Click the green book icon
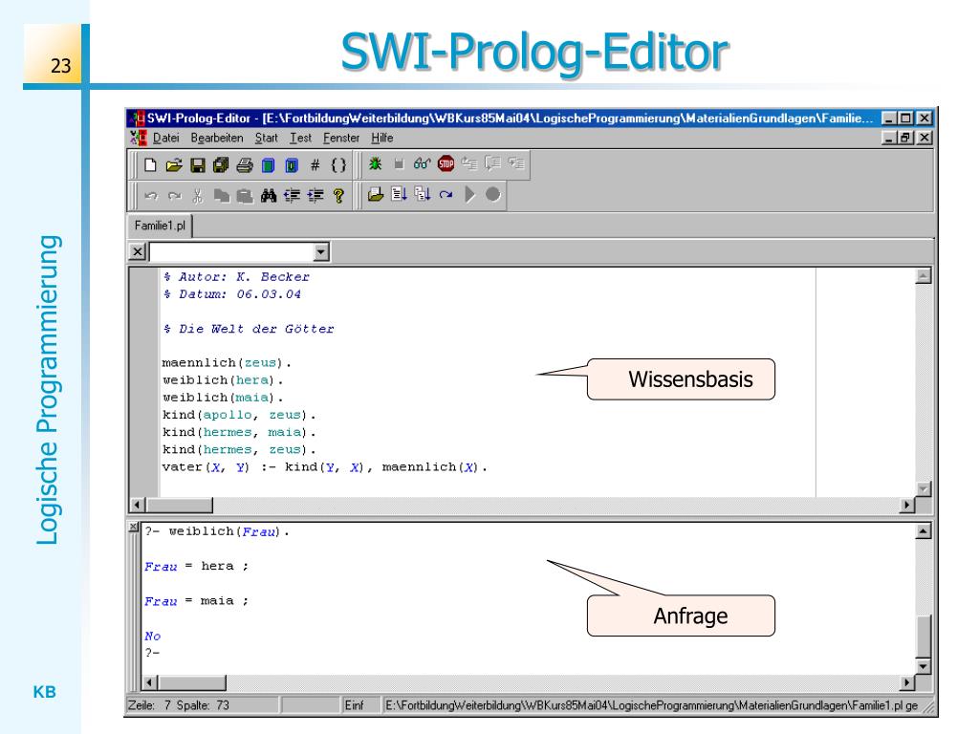979x734 pixels. [x=268, y=165]
